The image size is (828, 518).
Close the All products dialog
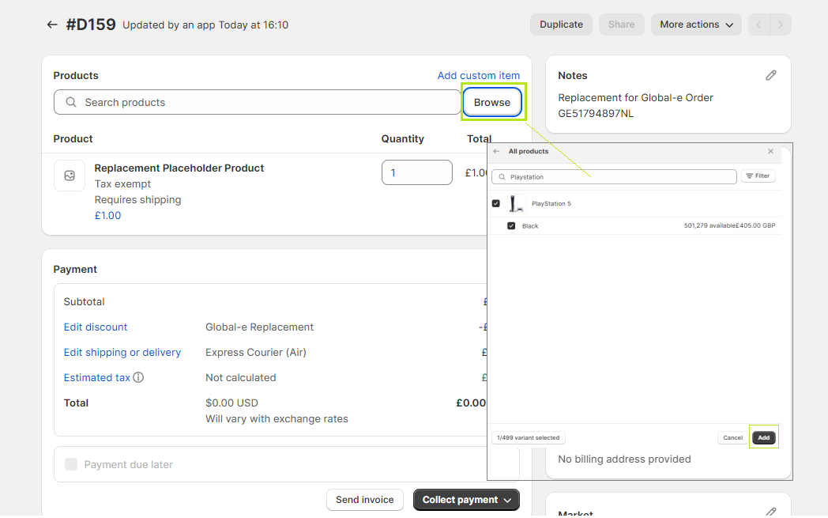(770, 151)
